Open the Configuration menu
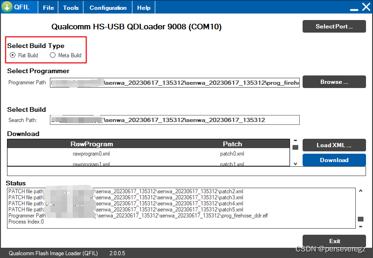Image resolution: width=373 pixels, height=258 pixels. coord(108,7)
